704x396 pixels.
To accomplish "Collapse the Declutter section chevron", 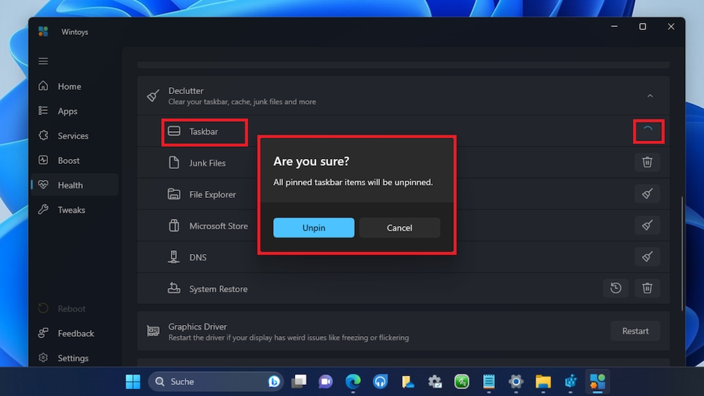I will (x=650, y=96).
